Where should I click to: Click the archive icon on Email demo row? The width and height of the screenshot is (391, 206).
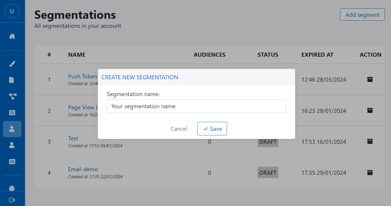pos(370,172)
